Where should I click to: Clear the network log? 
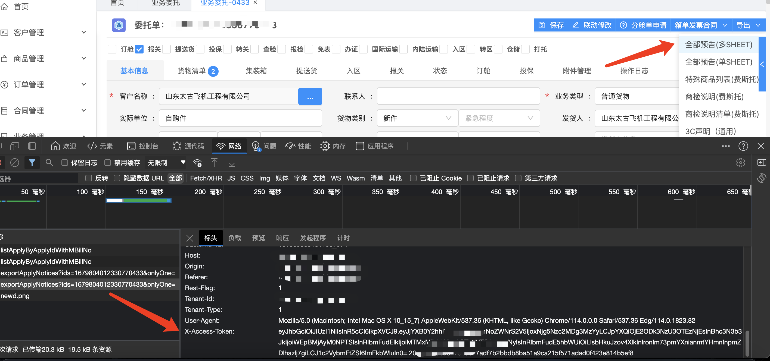point(14,163)
